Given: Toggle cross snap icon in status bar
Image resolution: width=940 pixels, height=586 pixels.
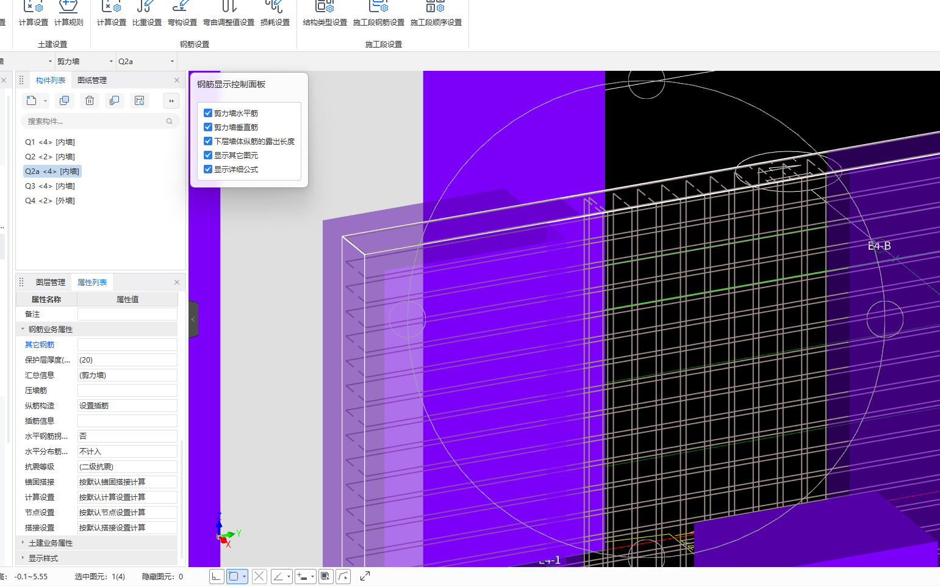Looking at the screenshot, I should pos(259,576).
